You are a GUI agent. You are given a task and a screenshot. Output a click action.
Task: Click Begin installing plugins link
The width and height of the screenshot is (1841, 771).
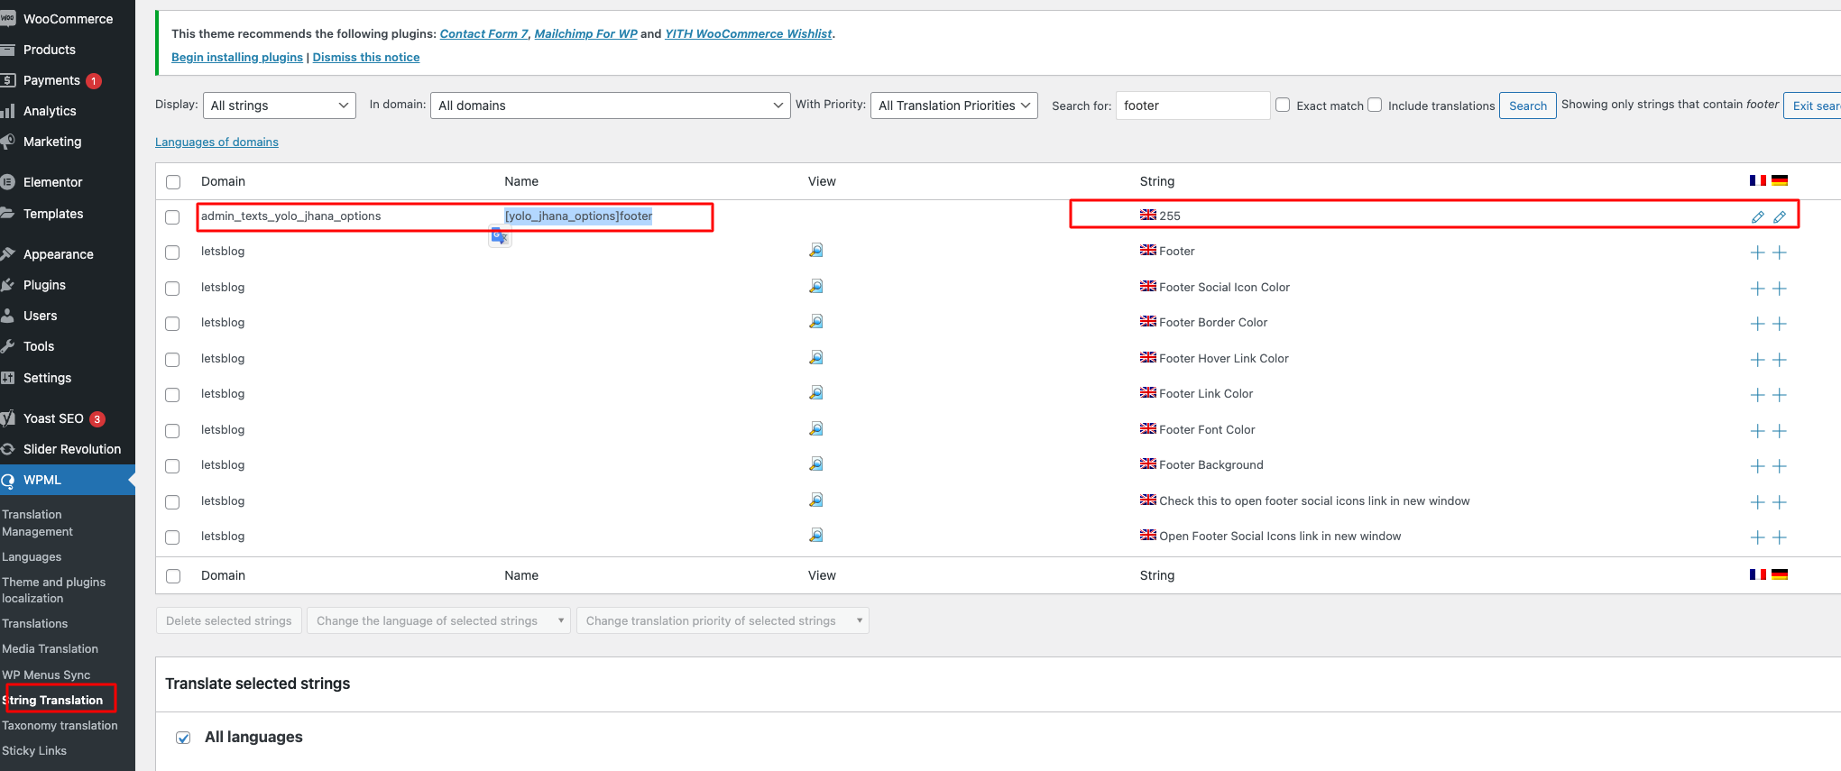pos(237,57)
